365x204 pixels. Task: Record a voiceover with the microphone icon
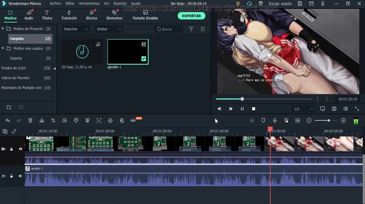point(275,121)
